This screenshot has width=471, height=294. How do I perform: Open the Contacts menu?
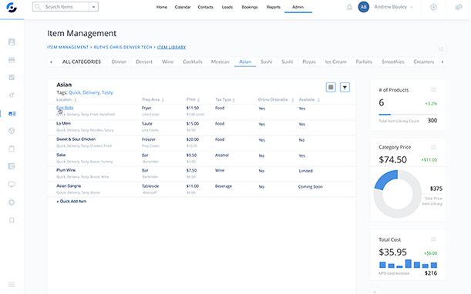[x=206, y=7]
